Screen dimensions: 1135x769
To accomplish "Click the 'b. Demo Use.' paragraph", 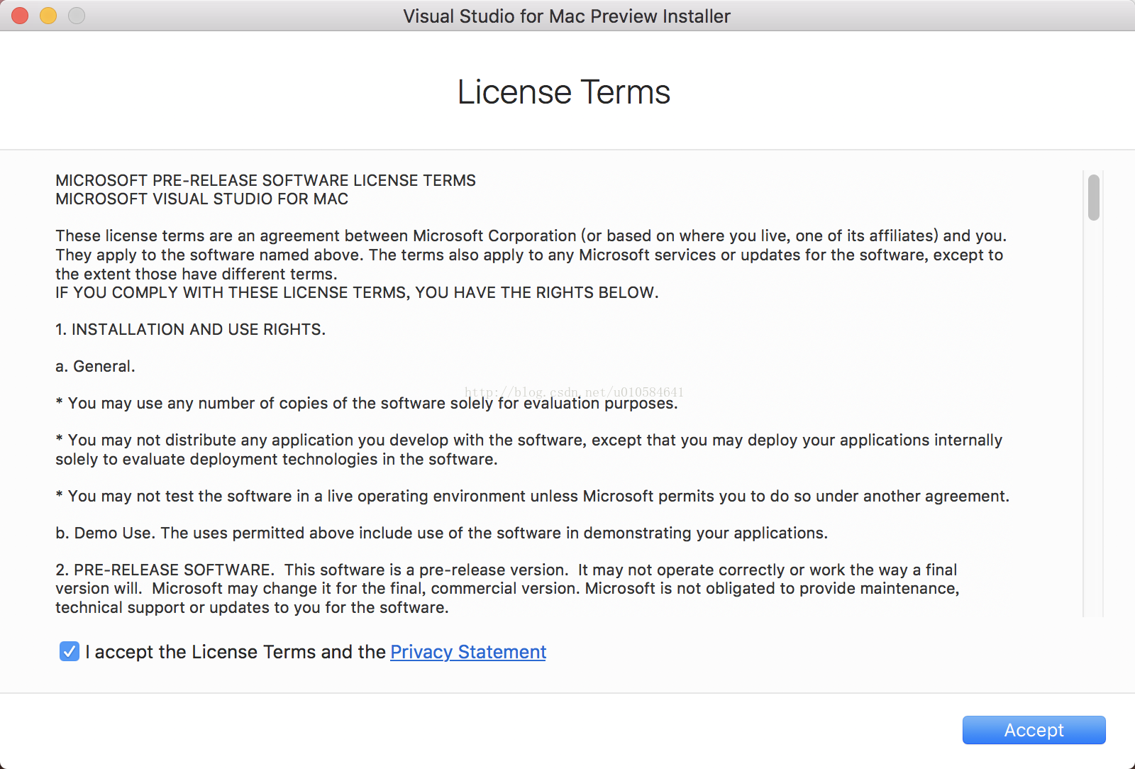I will [x=441, y=533].
